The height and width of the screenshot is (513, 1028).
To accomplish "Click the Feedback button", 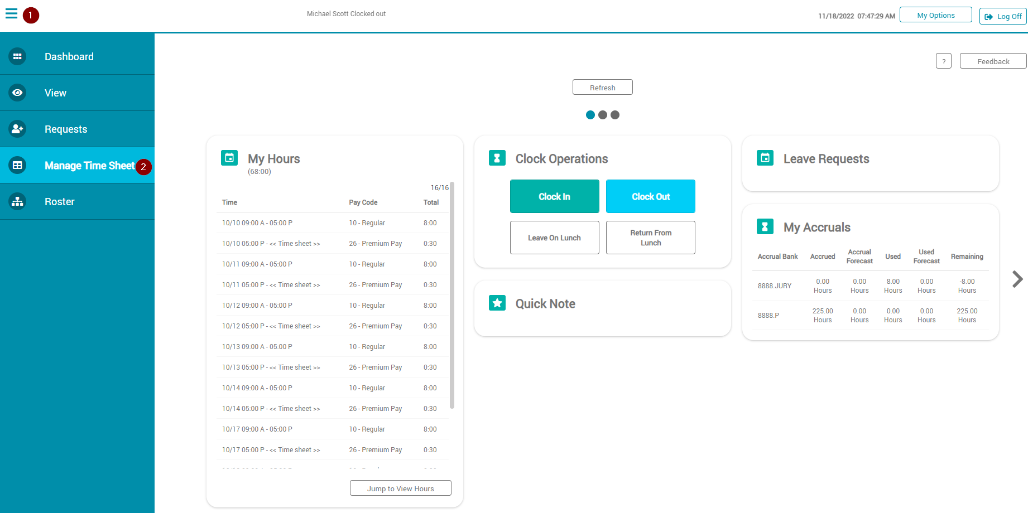I will tap(993, 61).
